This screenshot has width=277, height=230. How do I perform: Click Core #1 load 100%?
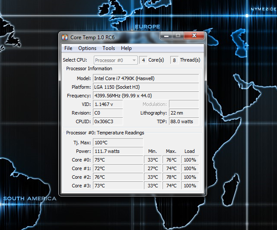[190, 168]
